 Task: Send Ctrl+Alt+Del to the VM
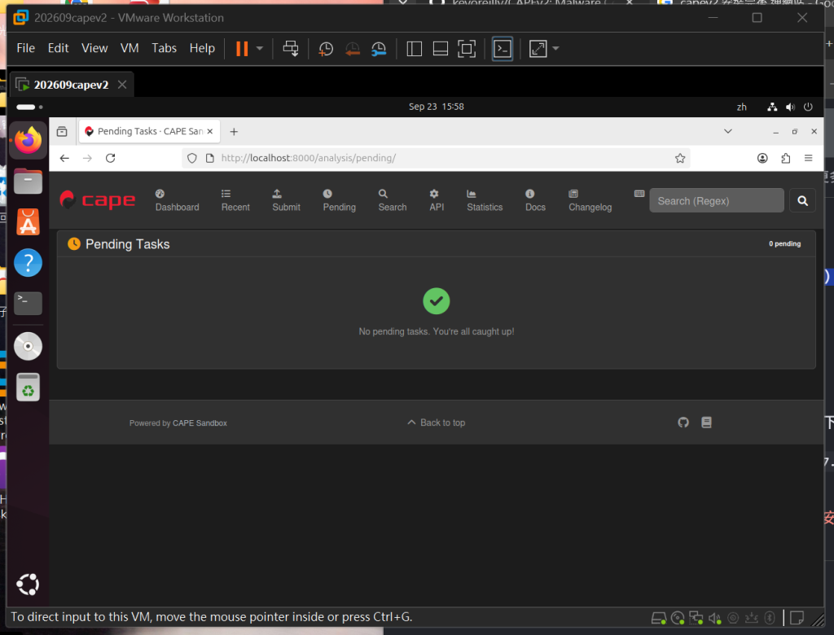click(x=291, y=48)
